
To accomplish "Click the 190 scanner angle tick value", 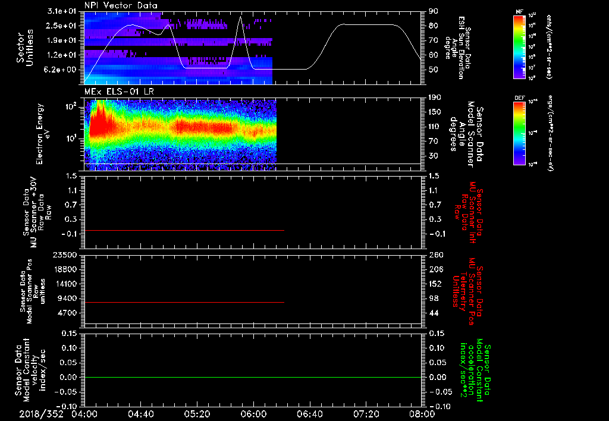I will pos(435,98).
